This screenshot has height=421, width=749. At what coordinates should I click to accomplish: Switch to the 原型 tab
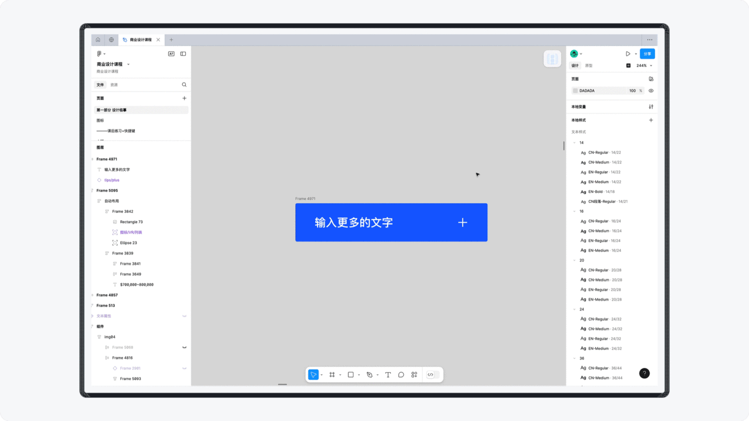[588, 65]
